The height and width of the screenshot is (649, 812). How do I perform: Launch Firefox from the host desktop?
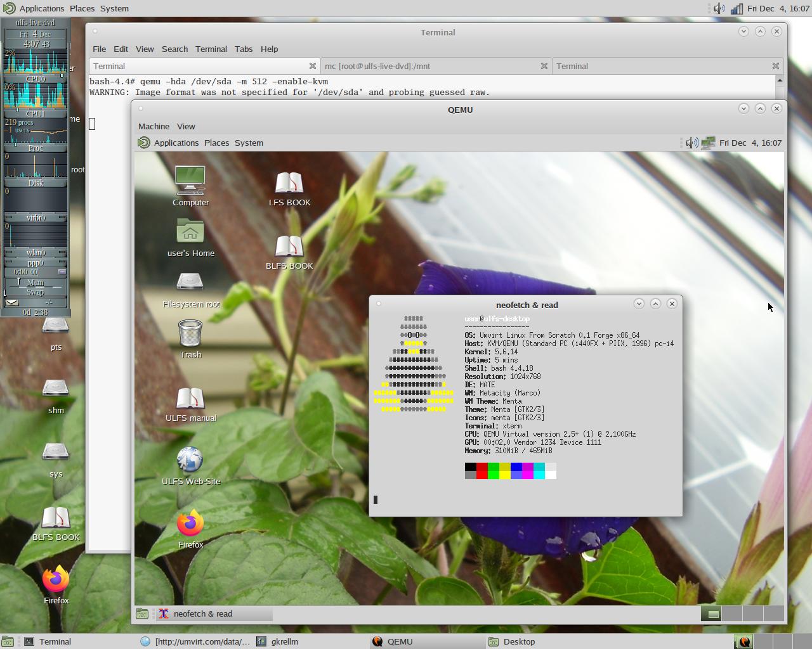(56, 579)
